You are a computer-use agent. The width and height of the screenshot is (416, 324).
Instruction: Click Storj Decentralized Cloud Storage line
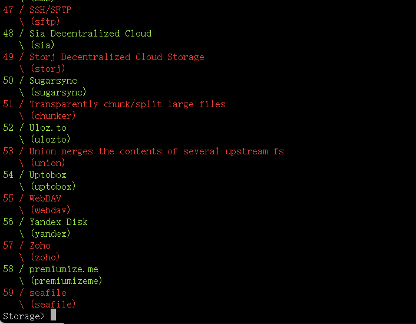(104, 57)
